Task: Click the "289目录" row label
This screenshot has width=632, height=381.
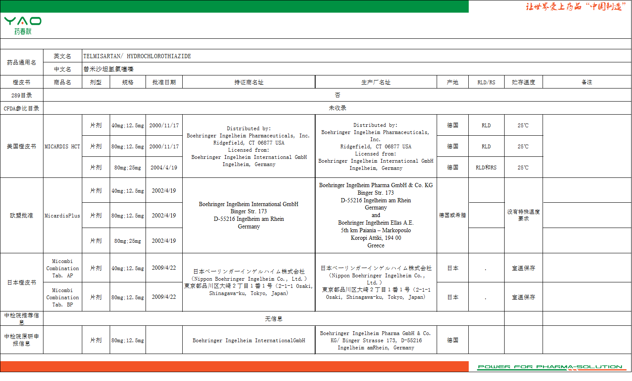Action: (x=22, y=95)
